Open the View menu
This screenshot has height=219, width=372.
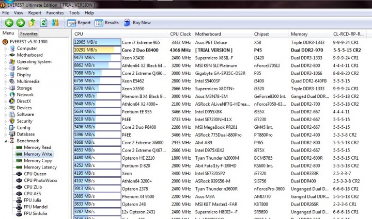19,13
